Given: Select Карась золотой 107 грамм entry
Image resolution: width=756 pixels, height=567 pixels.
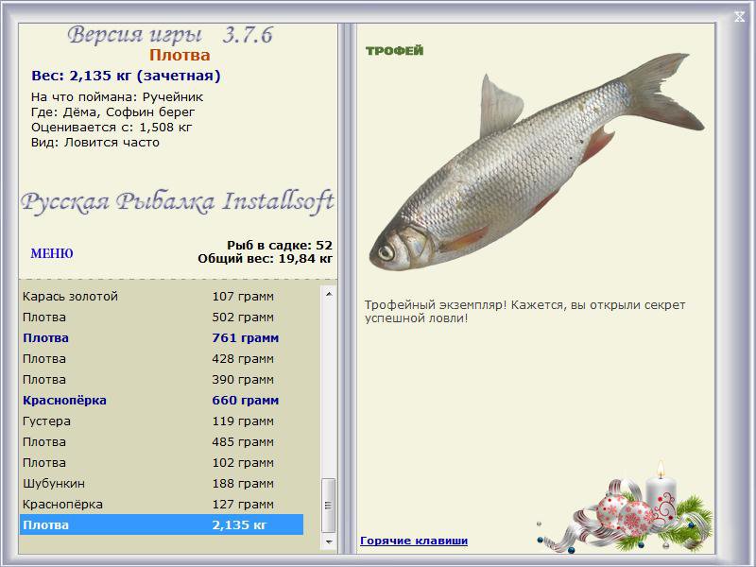Looking at the screenshot, I should point(162,296).
